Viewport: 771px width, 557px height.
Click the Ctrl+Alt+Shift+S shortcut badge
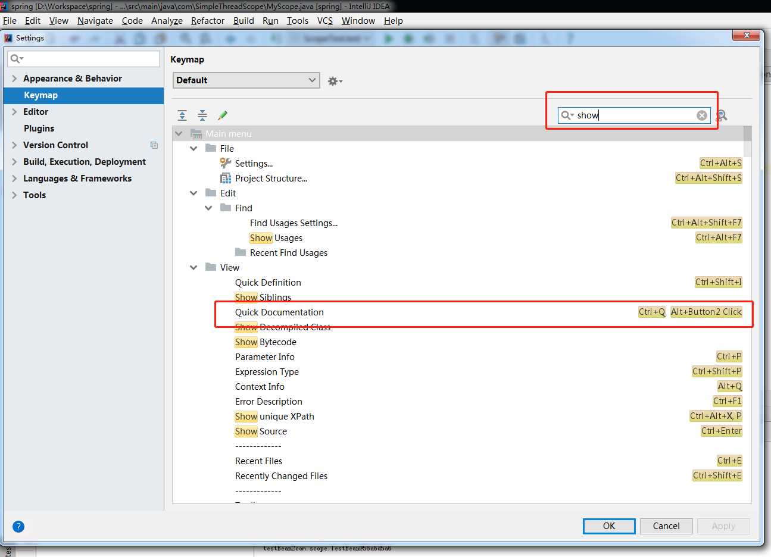tap(708, 178)
